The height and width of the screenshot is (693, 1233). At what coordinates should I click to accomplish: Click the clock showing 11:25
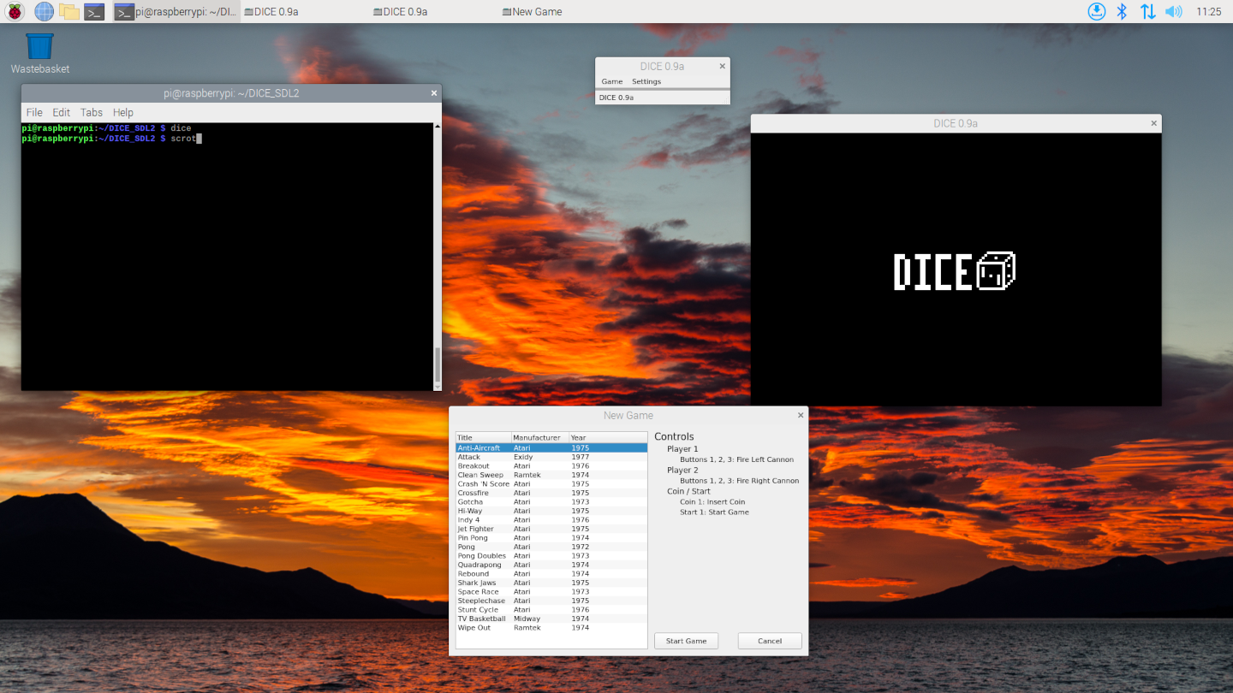coord(1209,12)
